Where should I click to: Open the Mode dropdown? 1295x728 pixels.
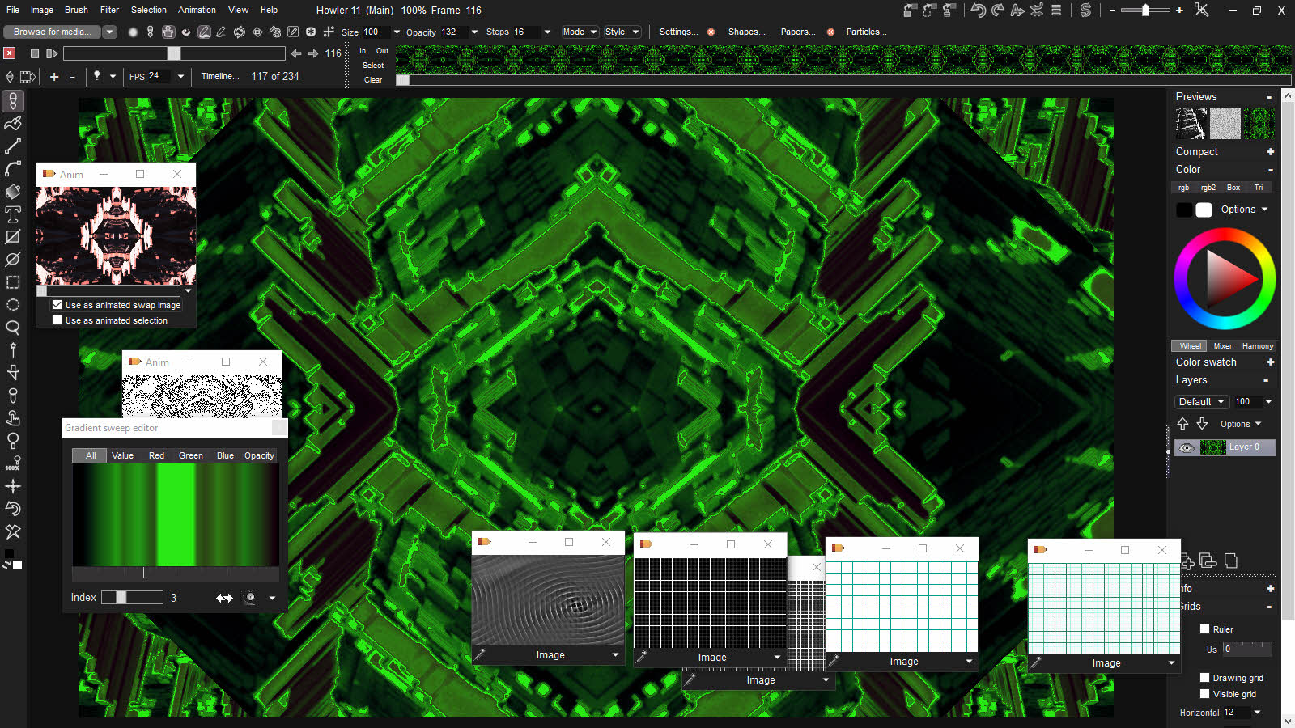[x=580, y=32]
